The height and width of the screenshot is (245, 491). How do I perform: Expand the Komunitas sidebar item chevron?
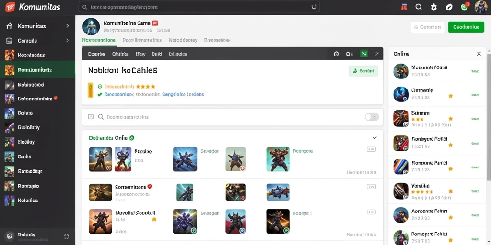click(x=67, y=26)
